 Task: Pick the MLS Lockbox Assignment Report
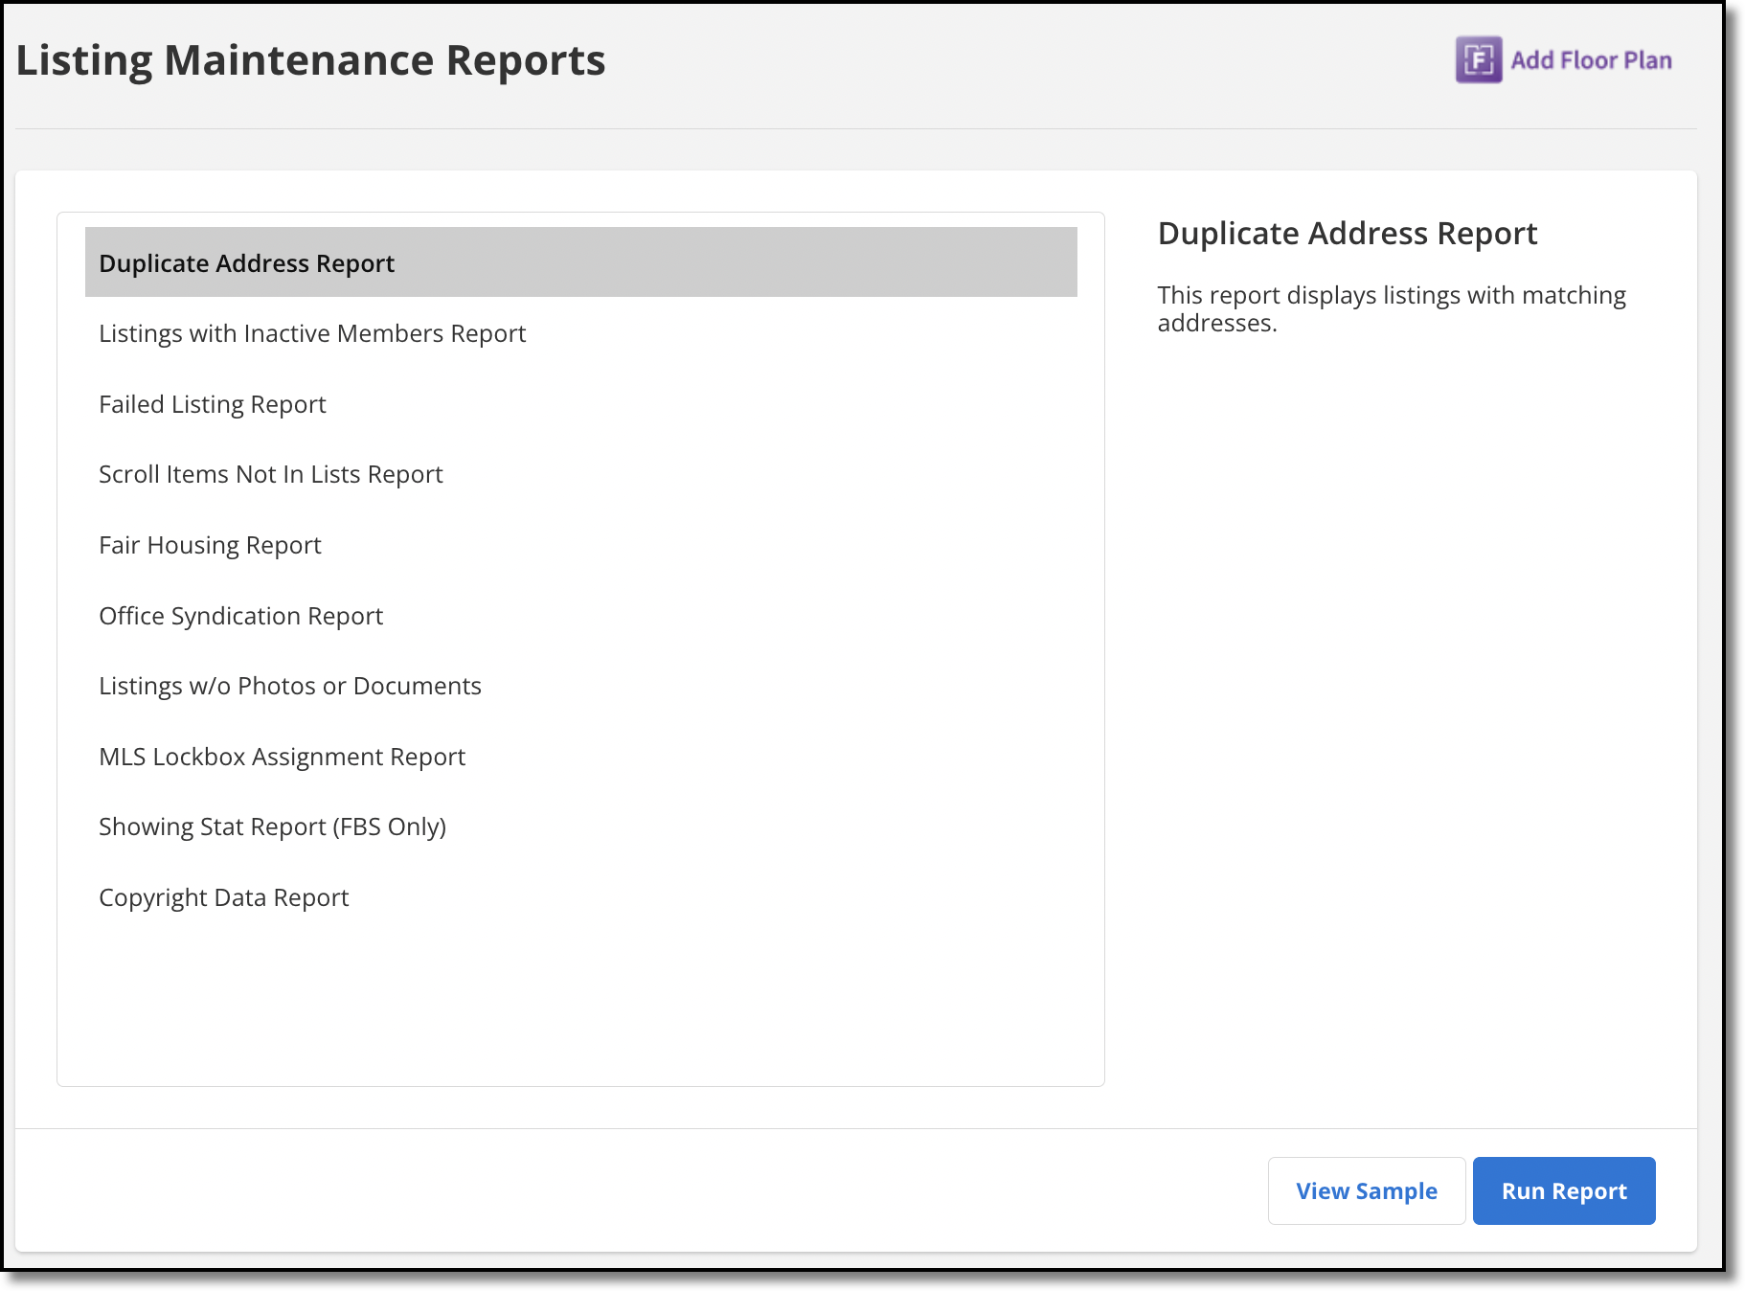tap(580, 757)
